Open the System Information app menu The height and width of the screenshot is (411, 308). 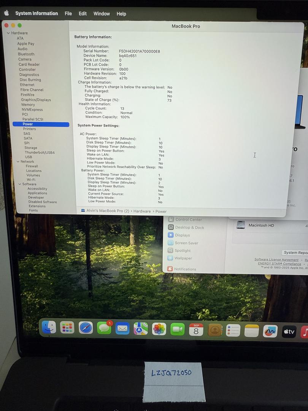point(37,13)
